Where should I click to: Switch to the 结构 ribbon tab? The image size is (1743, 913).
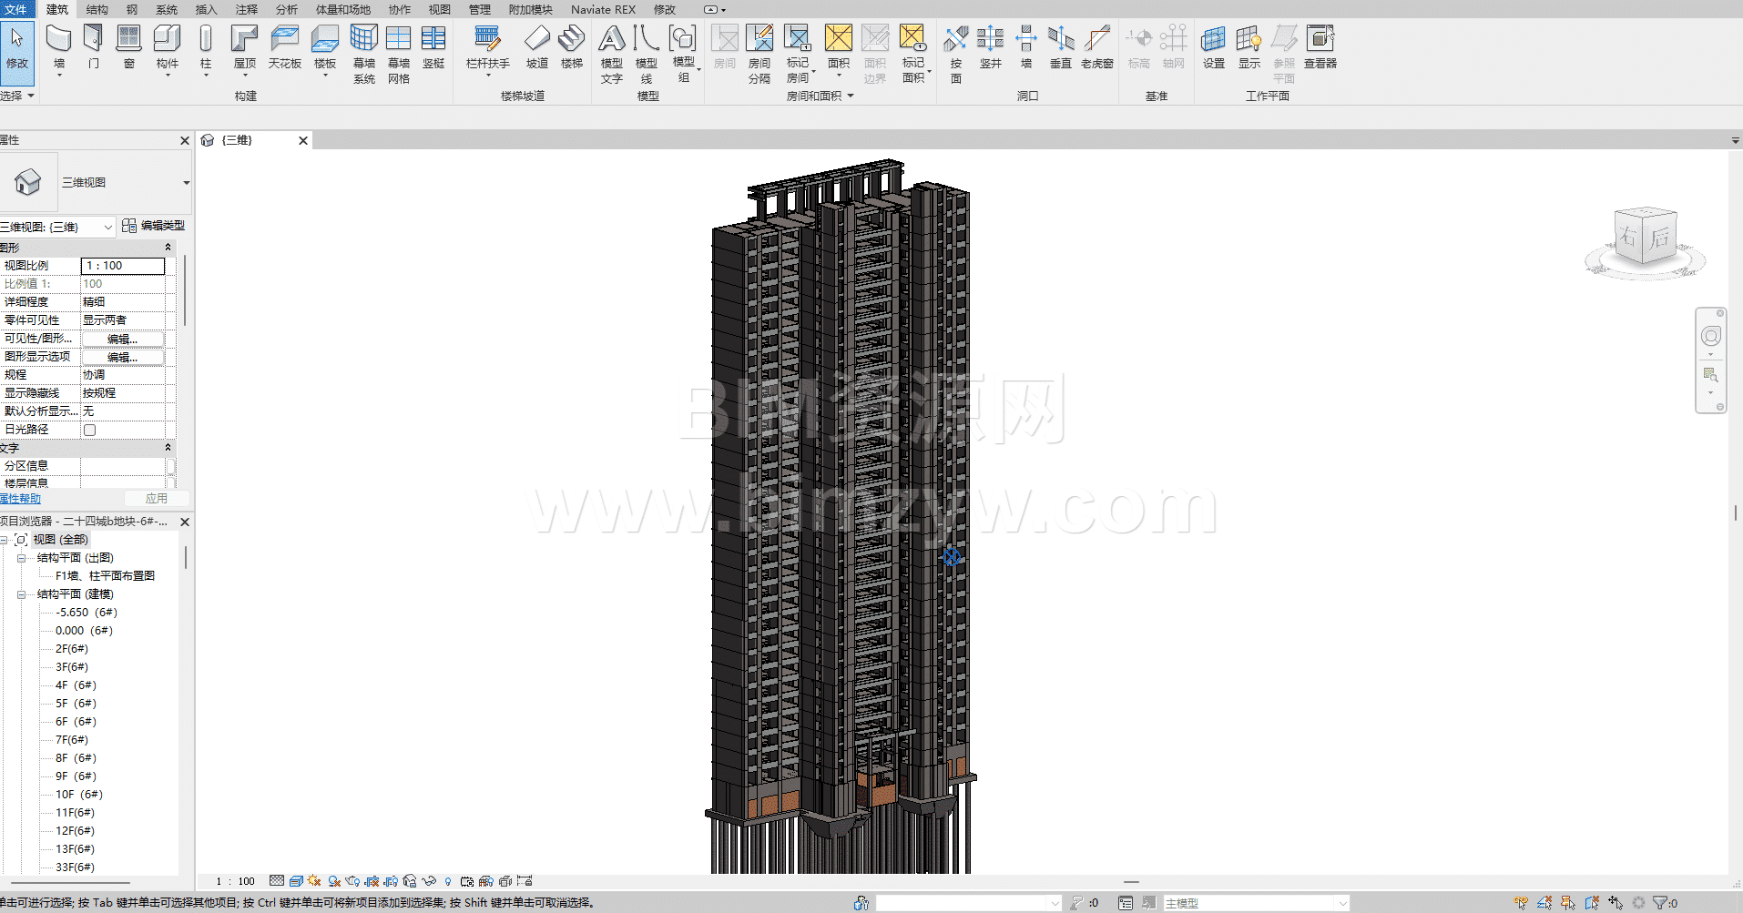97,9
